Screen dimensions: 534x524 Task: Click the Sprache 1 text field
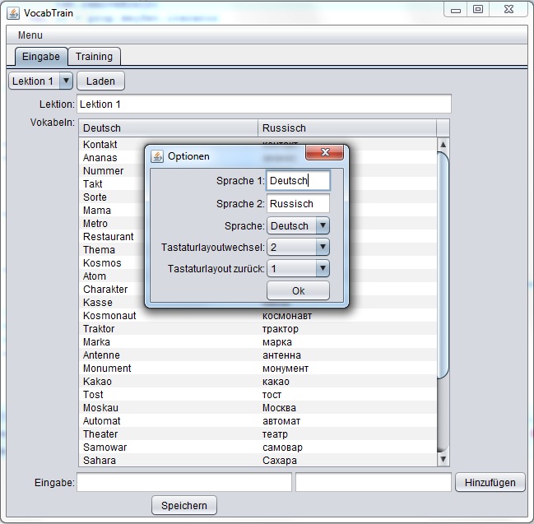point(298,181)
